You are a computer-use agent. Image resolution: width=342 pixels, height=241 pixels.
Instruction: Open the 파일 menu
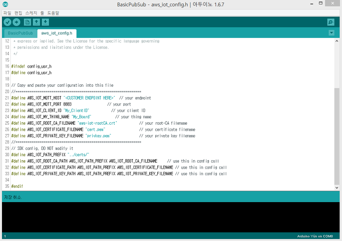(7, 13)
